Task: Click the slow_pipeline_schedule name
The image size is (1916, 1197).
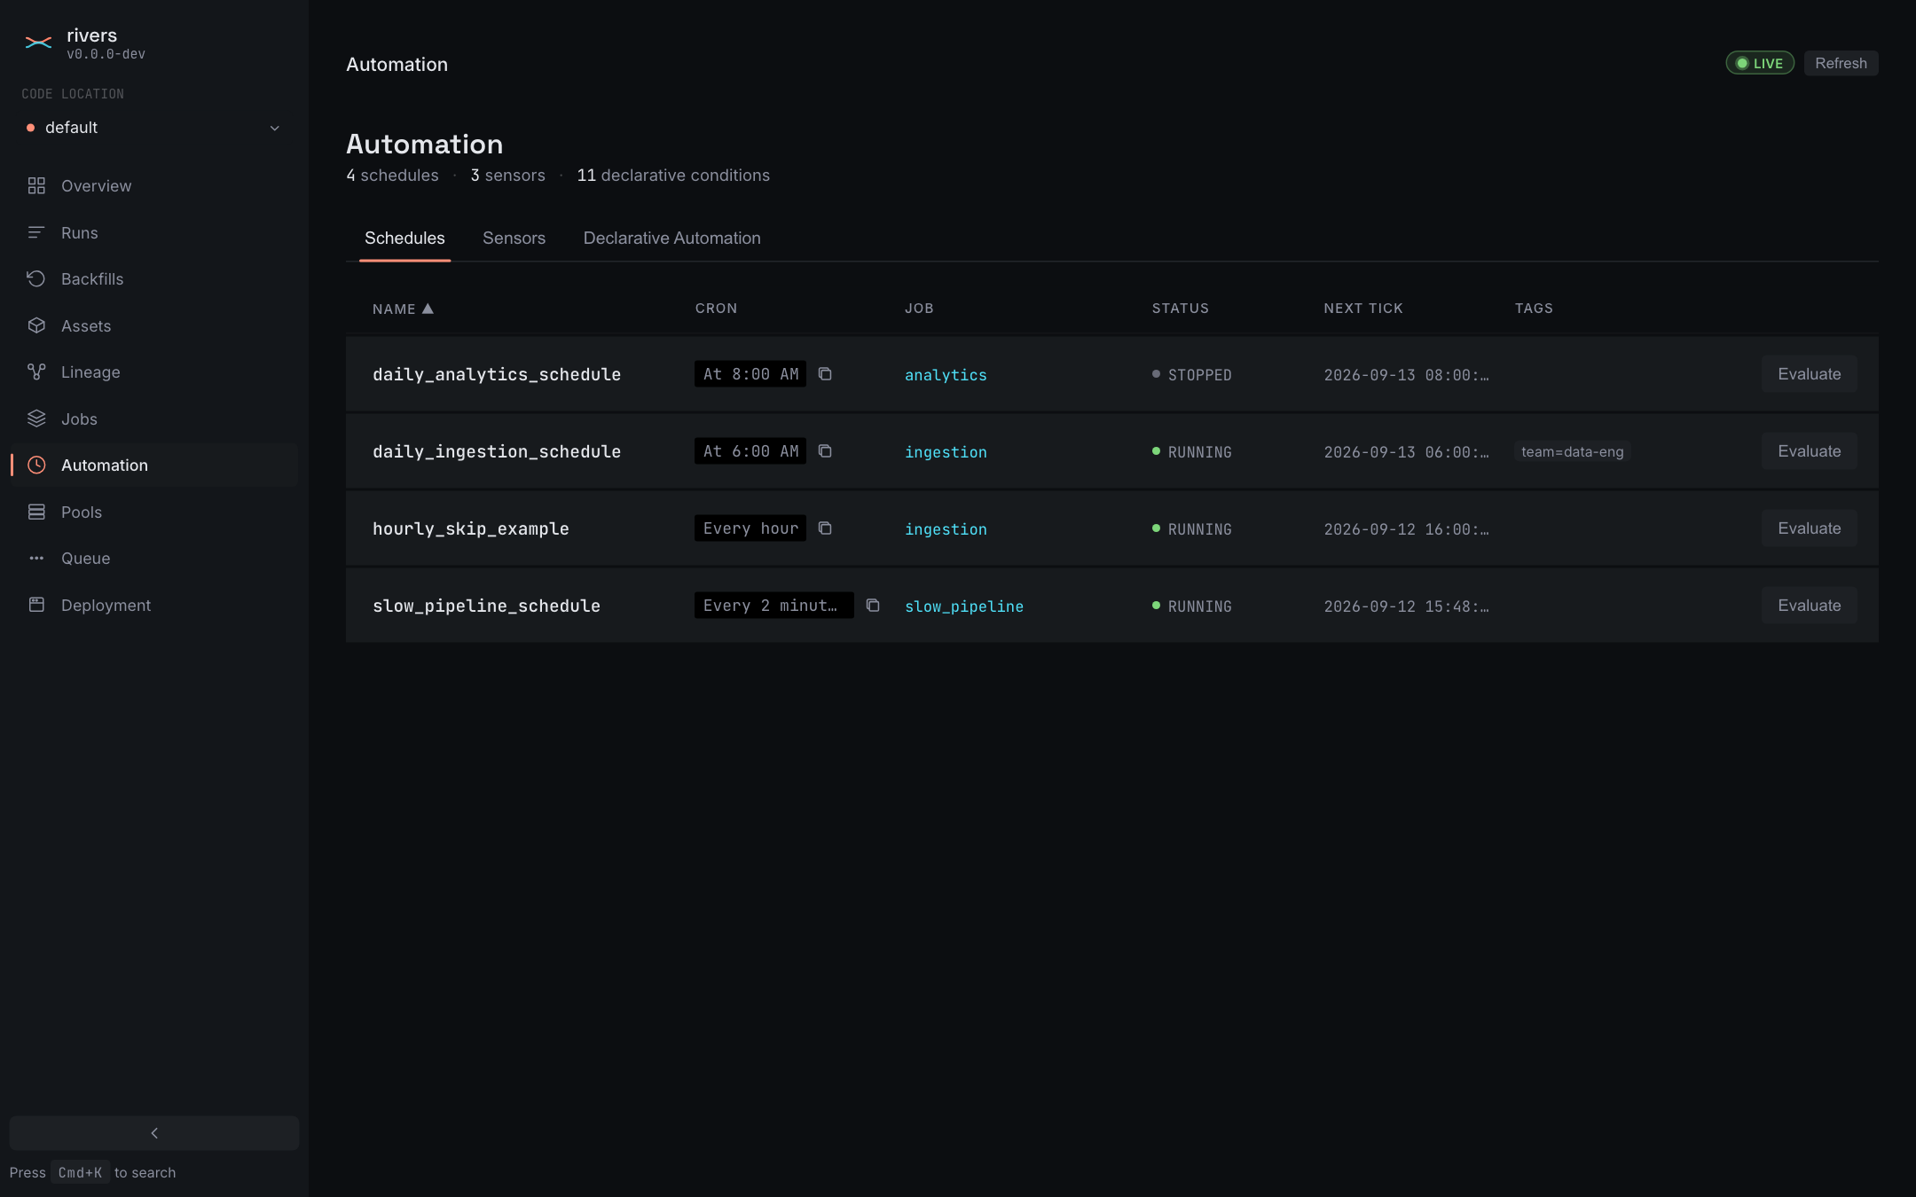Action: tap(486, 606)
